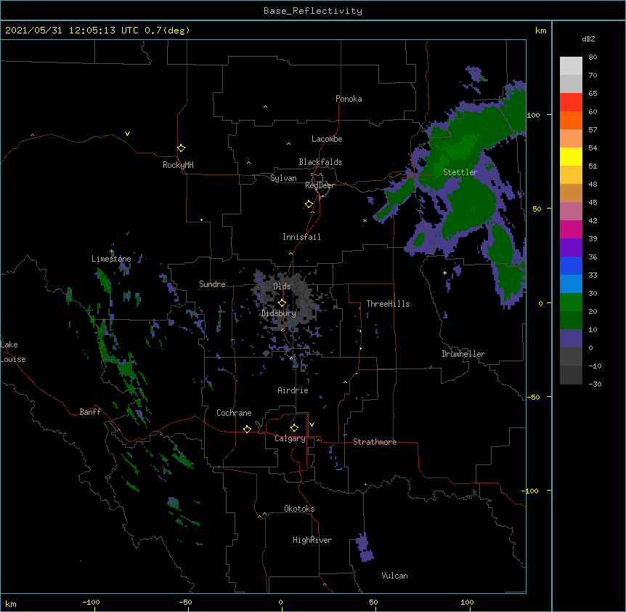Click the purple 10 dBZ legend swatch
Viewport: 626px width, 612px height.
[571, 339]
